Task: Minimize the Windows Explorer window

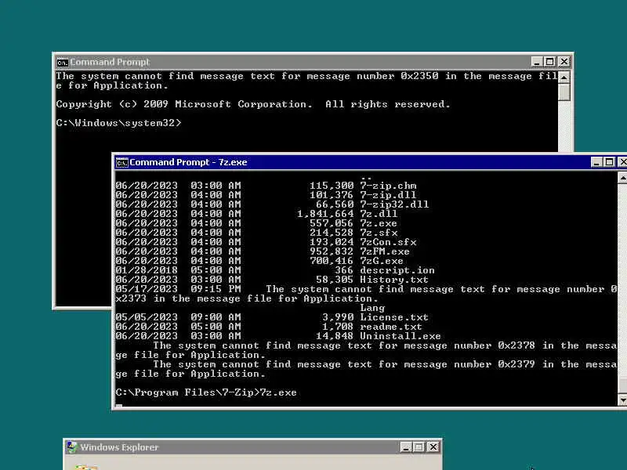Action: coord(406,447)
